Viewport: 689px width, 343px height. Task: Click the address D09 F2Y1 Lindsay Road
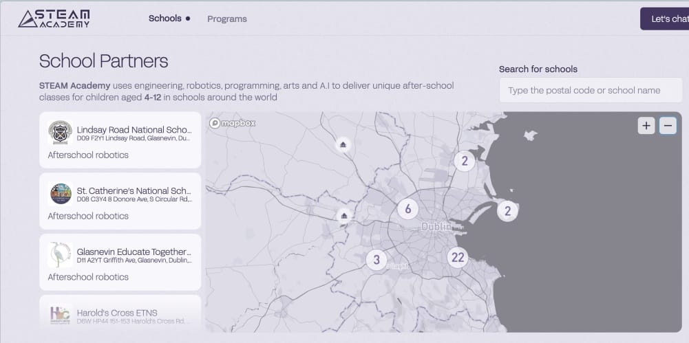[134, 138]
